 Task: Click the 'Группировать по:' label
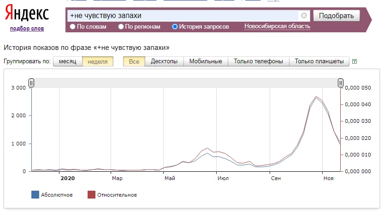pyautogui.click(x=27, y=61)
